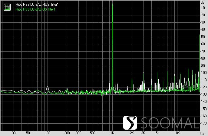Click the 1K frequency axis label
The image size is (208, 136).
pos(112,133)
